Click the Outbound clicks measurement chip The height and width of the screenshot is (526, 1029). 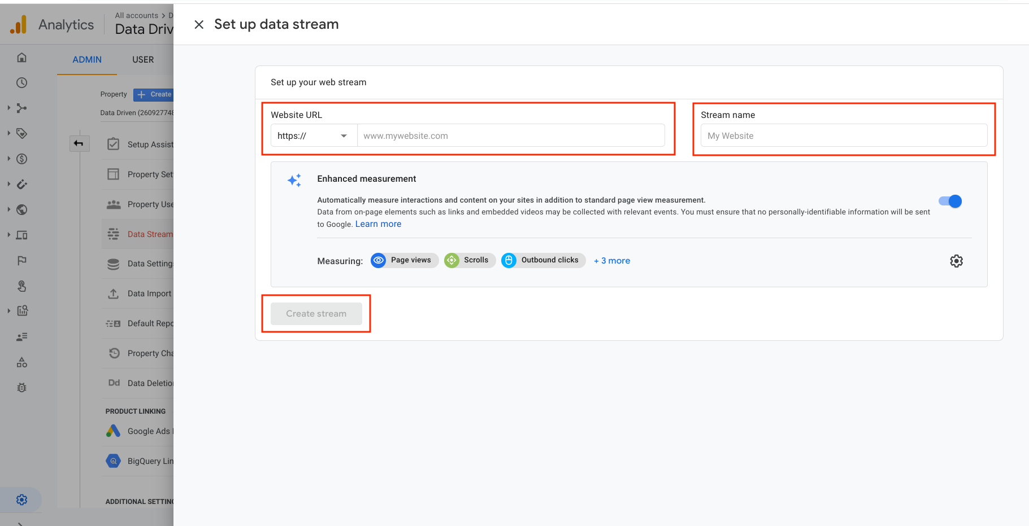pyautogui.click(x=542, y=260)
